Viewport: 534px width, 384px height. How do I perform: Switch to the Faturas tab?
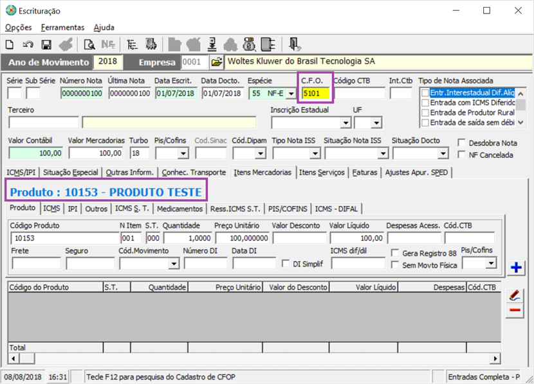[365, 172]
